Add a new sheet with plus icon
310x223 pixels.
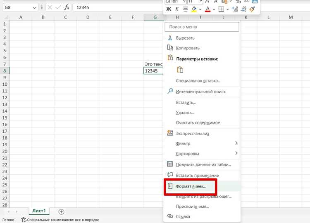[x=61, y=212]
